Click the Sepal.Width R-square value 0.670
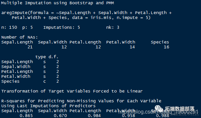Image resolution: width=201 pixels, height=118 pixels. pos(60,116)
